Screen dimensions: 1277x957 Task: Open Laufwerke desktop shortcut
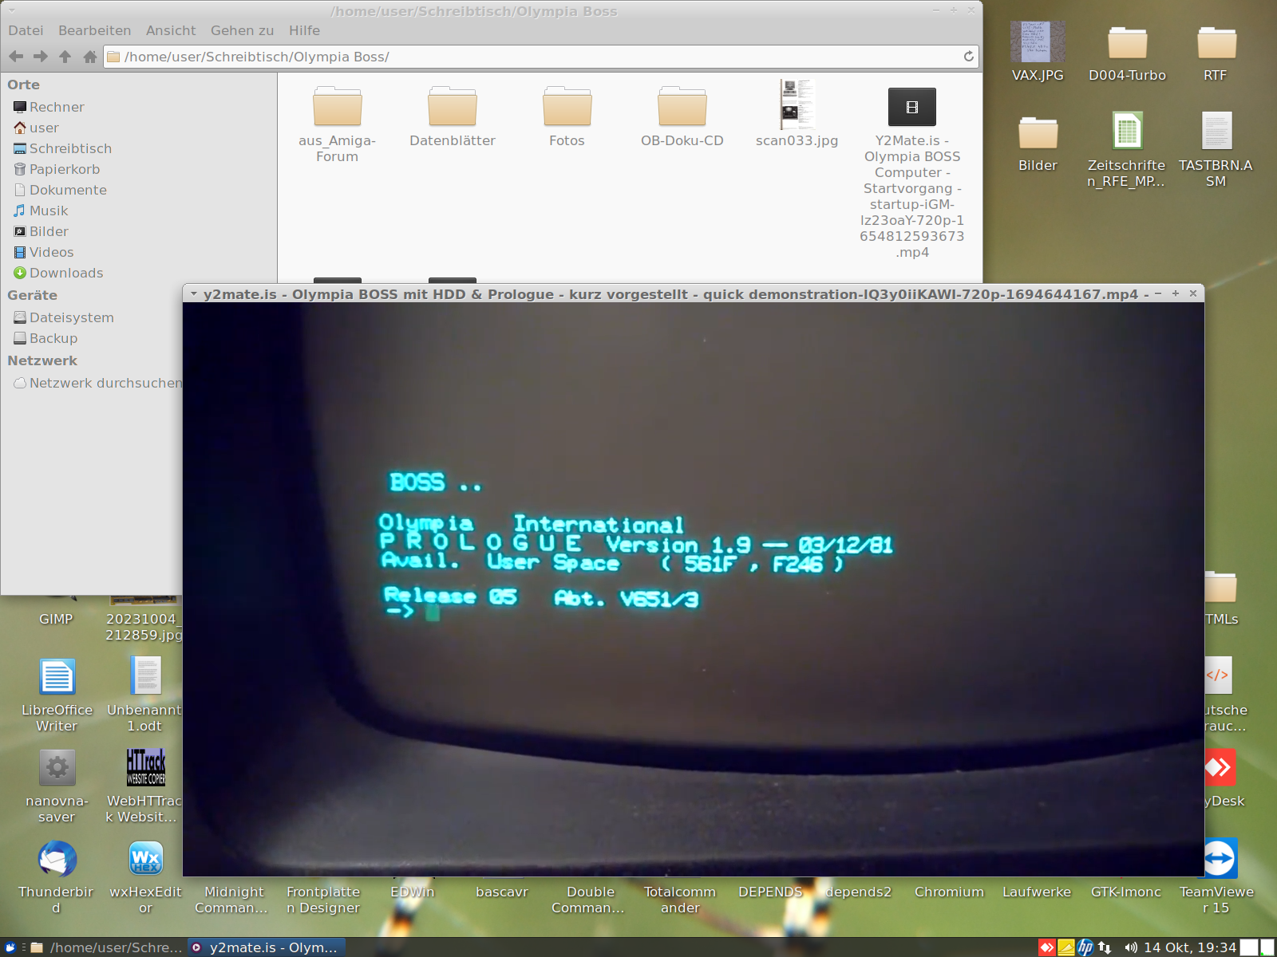pyautogui.click(x=1037, y=892)
